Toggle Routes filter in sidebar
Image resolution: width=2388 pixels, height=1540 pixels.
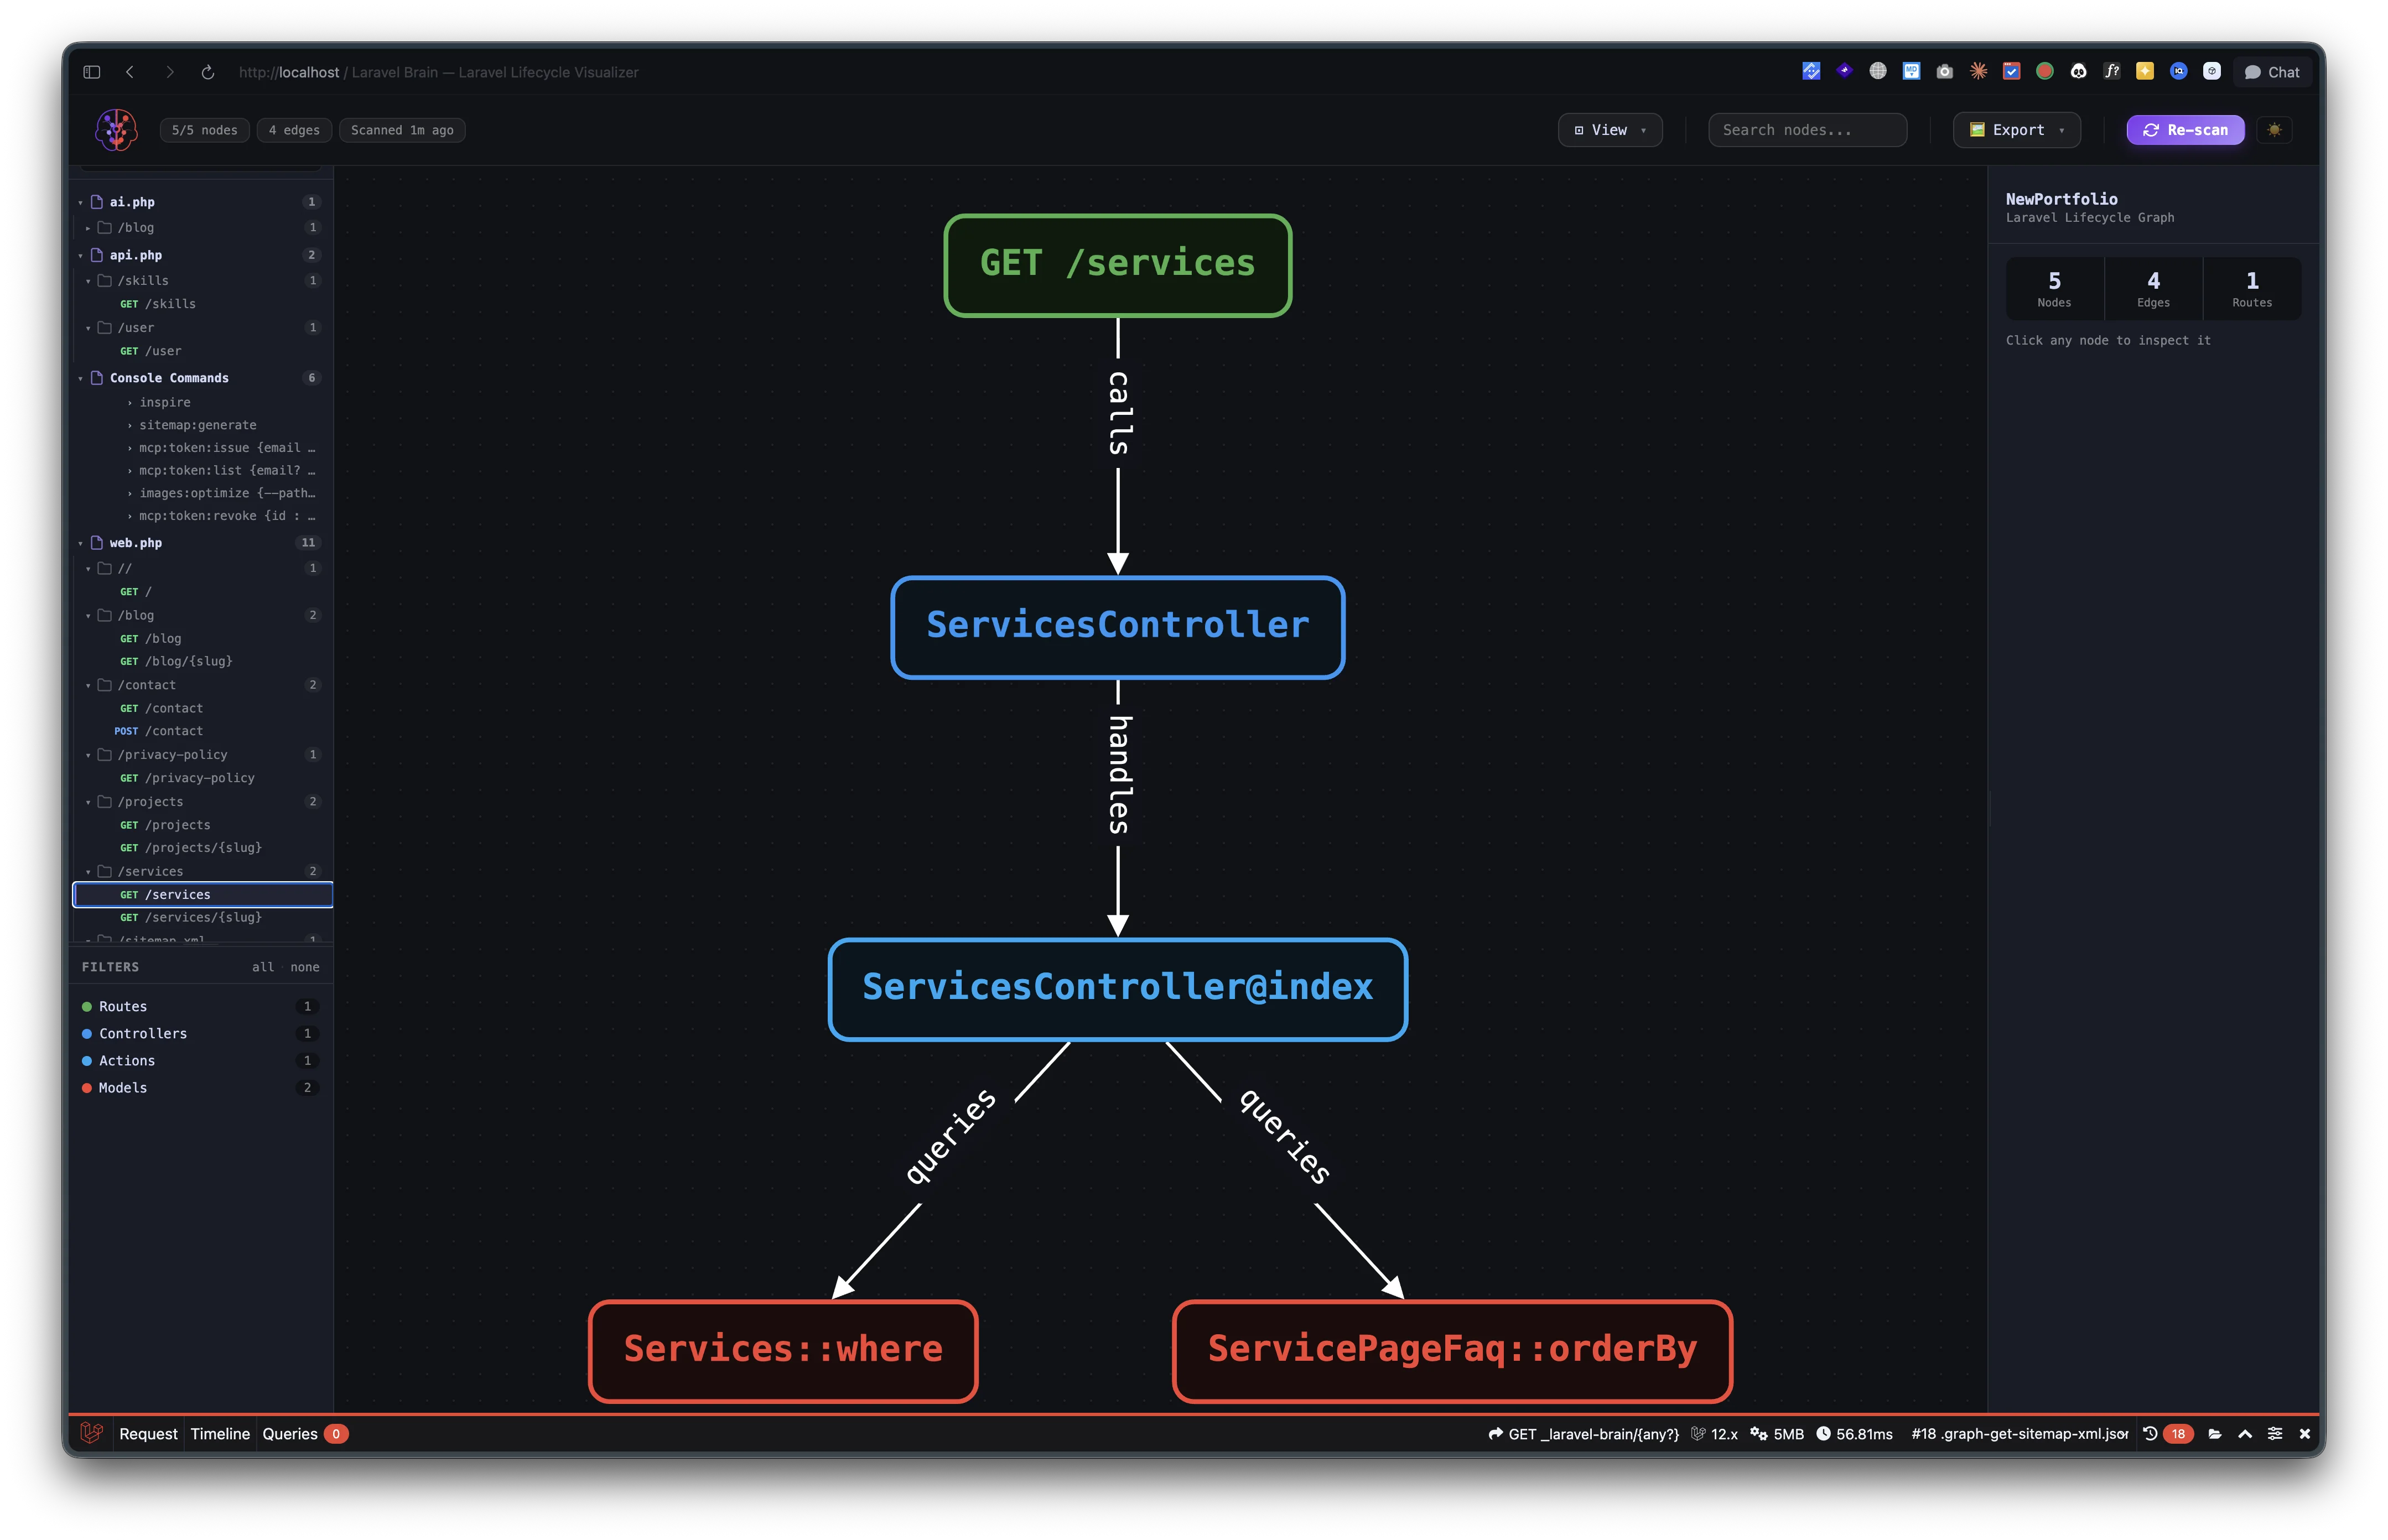201,1006
